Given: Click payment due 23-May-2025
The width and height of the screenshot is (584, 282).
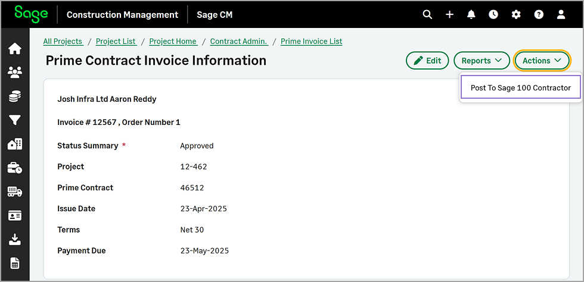Looking at the screenshot, I should 204,251.
